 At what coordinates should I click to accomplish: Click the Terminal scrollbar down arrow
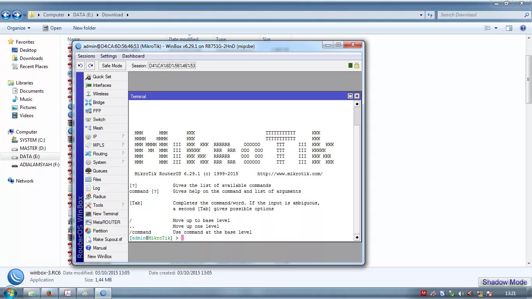[357, 237]
